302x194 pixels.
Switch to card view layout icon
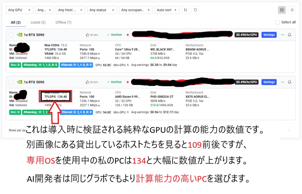282,10
